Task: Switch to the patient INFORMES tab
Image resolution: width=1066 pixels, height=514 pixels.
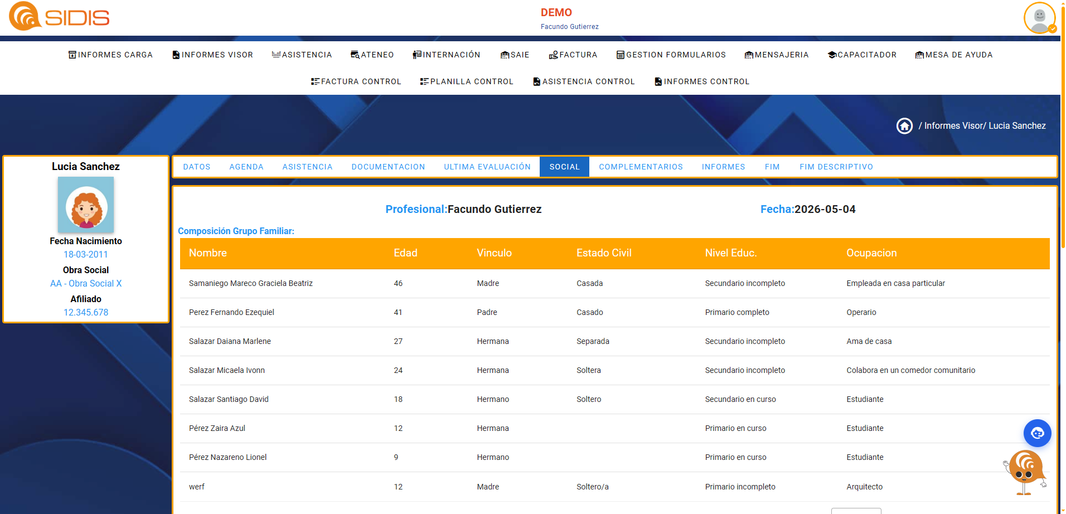Action: click(723, 167)
